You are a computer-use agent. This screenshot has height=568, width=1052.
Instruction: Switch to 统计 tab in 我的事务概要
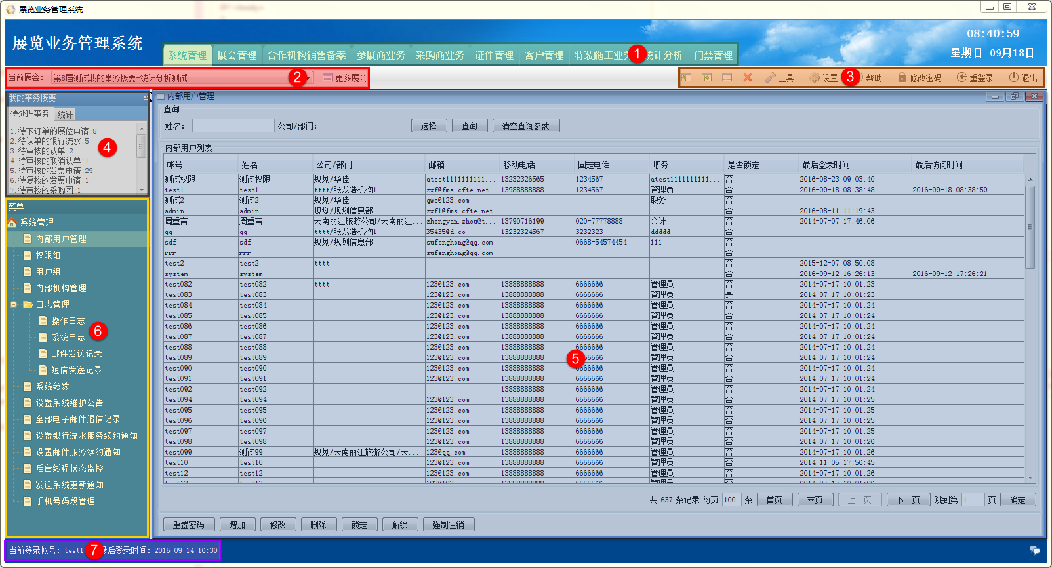65,115
